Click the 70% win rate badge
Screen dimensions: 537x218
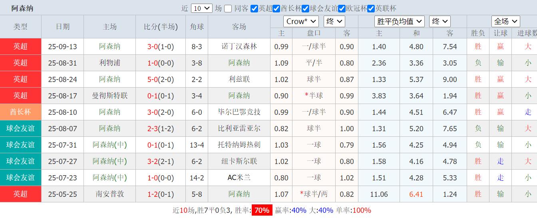pyautogui.click(x=262, y=210)
